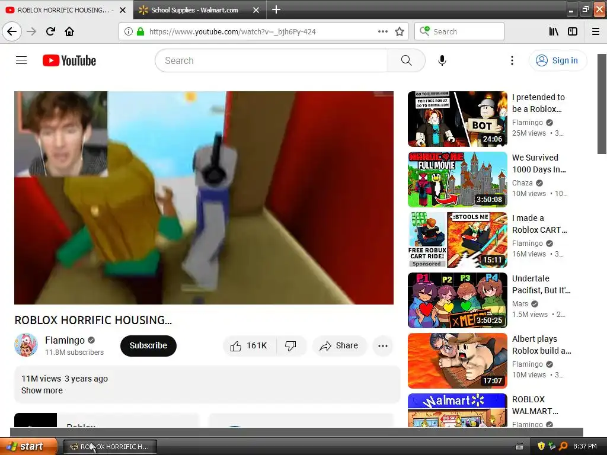This screenshot has width=607, height=455.
Task: Select ROBLOX HORRIFIC H... taskbar window button
Action: (110, 447)
